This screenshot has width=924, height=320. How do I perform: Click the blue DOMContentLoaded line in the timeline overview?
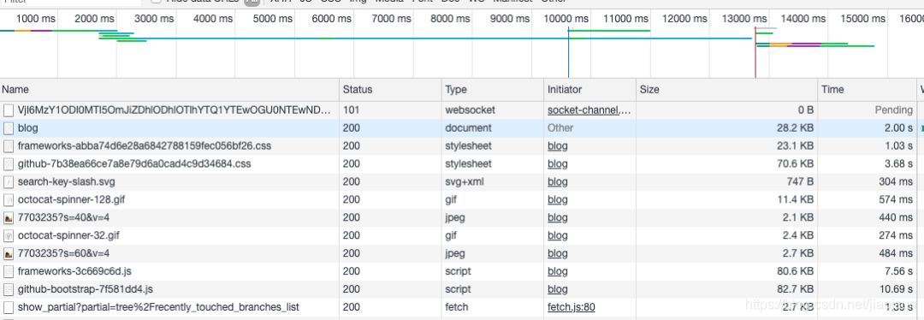(x=568, y=52)
